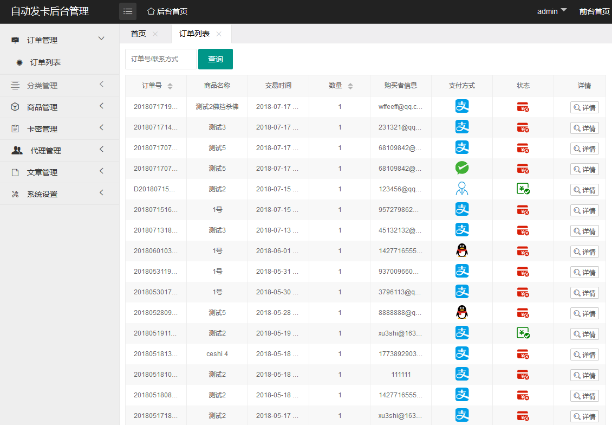Click the Alipay icon in first order row

pos(462,106)
